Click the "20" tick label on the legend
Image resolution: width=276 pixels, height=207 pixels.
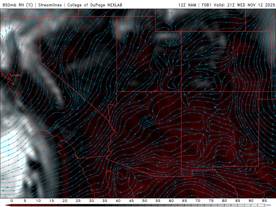click(65, 201)
